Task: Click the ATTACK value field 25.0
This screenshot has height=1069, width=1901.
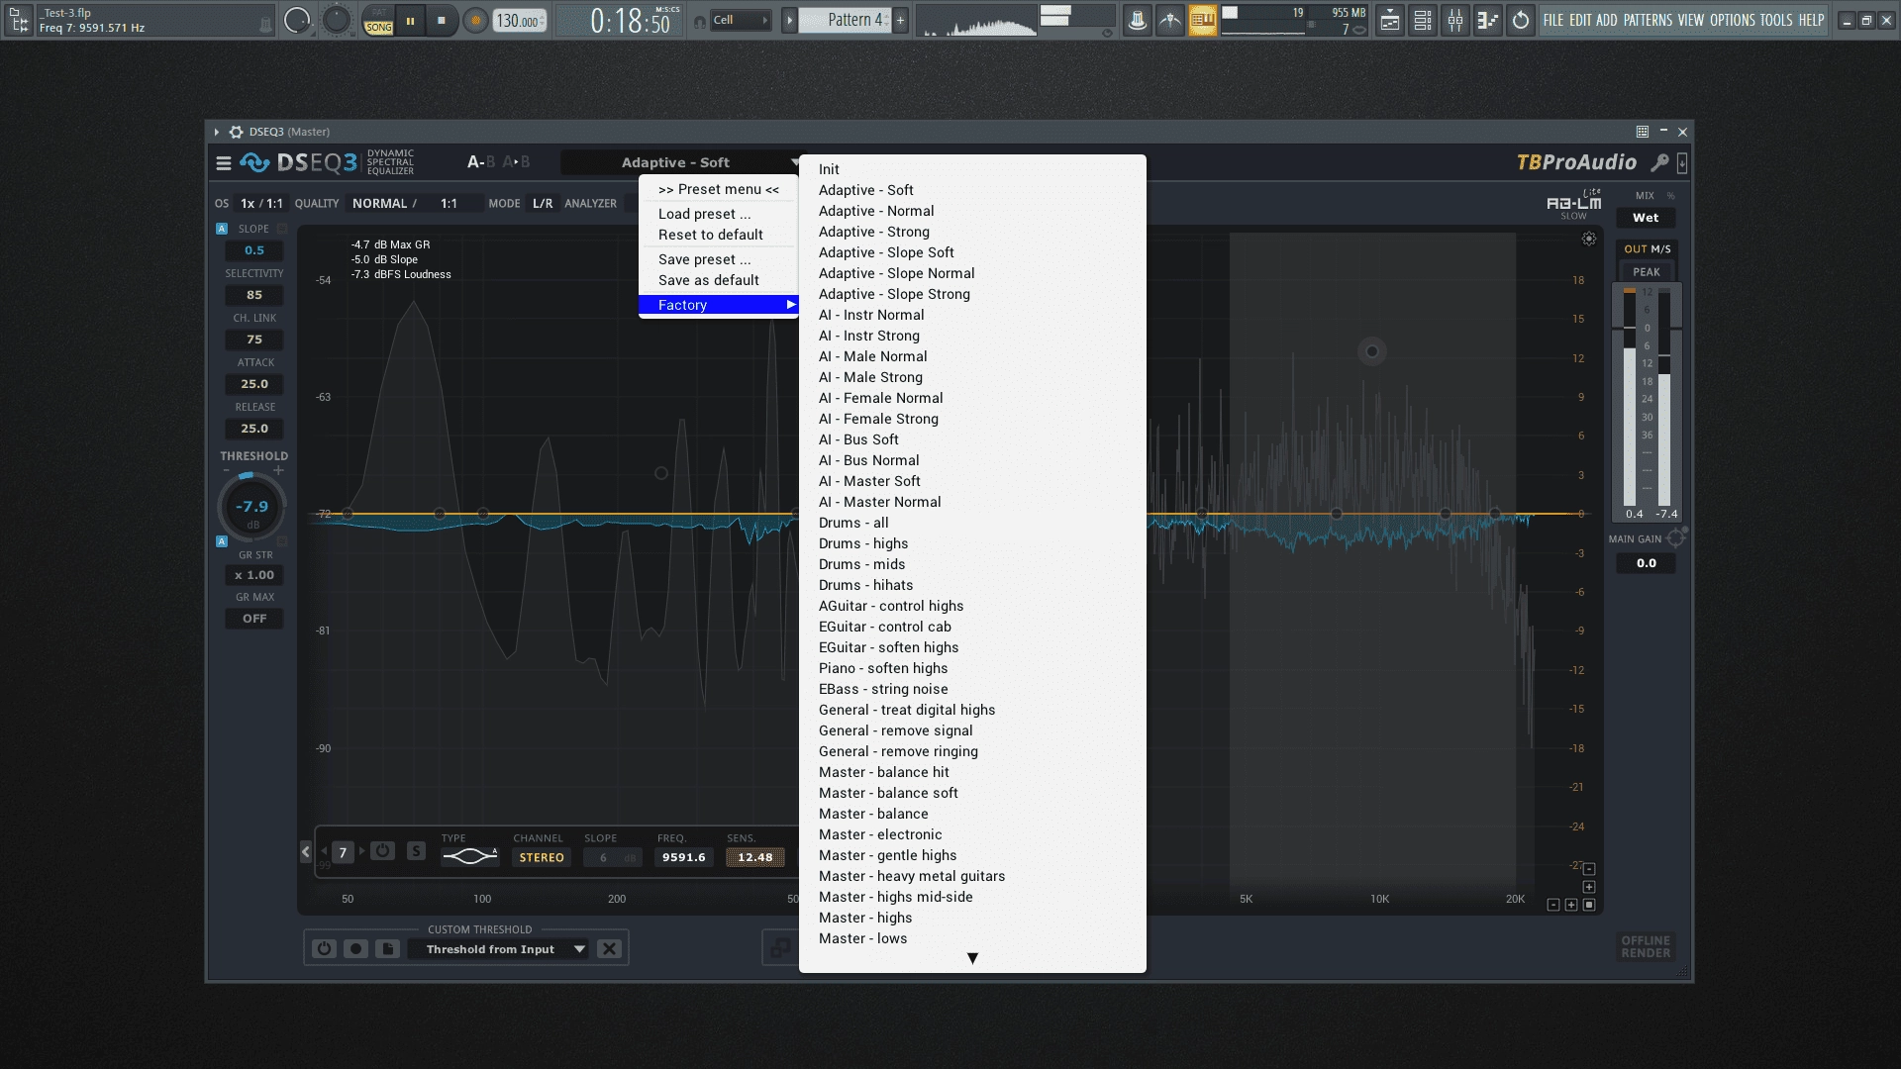Action: [254, 384]
